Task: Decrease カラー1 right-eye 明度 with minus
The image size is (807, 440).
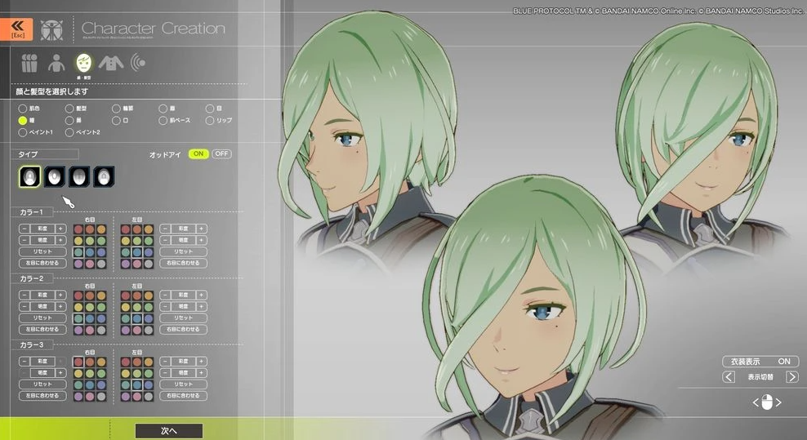Action: (x=25, y=240)
